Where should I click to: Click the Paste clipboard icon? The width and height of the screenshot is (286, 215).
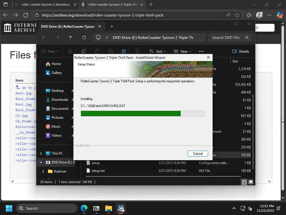(x=97, y=52)
